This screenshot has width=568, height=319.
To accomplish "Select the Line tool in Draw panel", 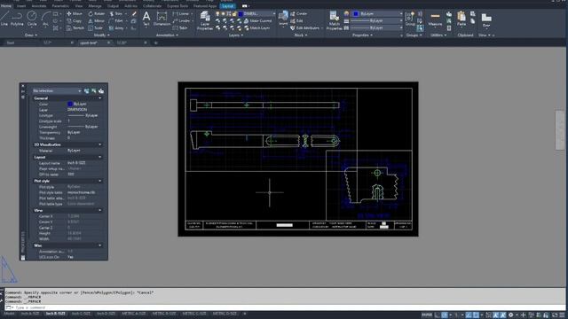I will [x=4, y=19].
